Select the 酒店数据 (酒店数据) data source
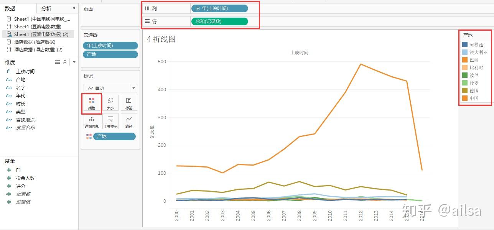Screen dimensions: 494x230 [35, 42]
